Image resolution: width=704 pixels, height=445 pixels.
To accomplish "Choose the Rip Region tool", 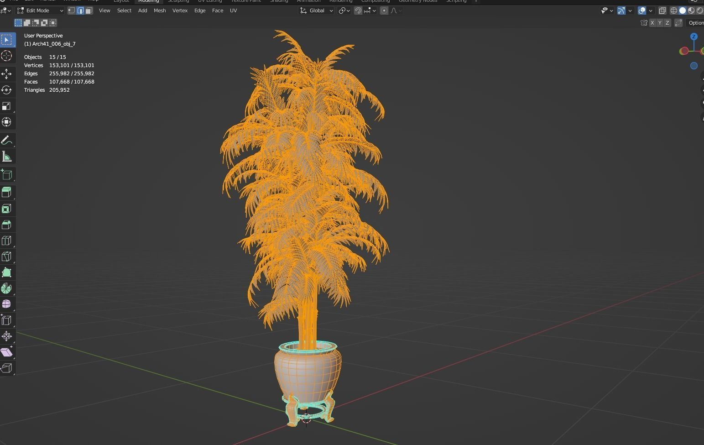I will pos(7,368).
